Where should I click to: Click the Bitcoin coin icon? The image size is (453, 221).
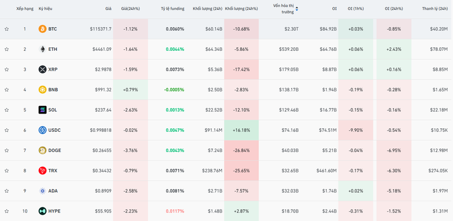click(42, 29)
